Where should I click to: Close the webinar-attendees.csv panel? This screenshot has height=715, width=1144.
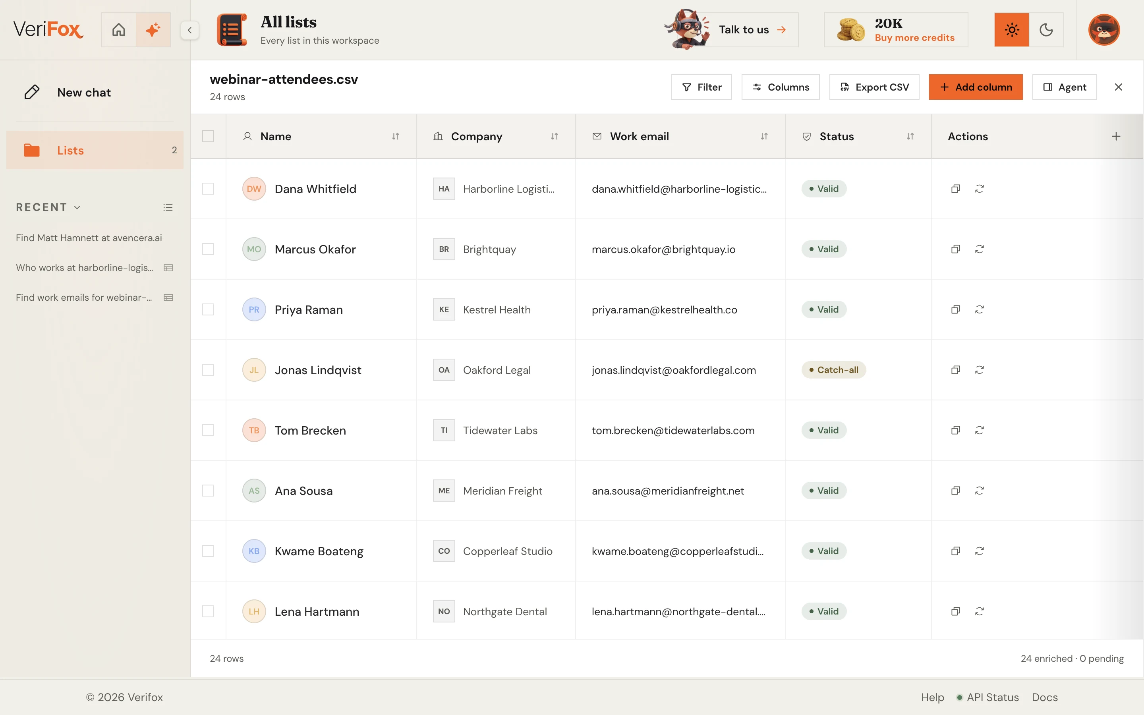click(x=1119, y=87)
